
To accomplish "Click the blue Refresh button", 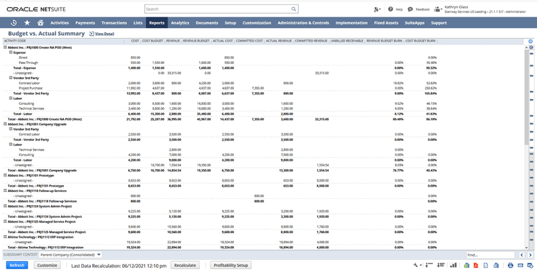I will (17, 265).
